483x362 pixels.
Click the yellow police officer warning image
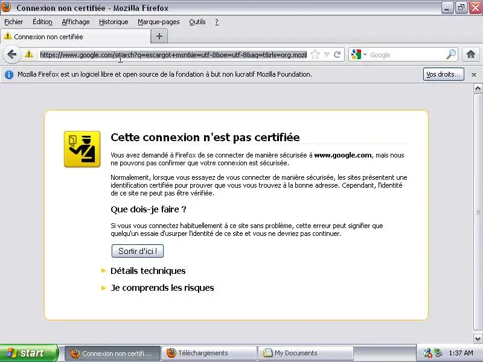[82, 149]
